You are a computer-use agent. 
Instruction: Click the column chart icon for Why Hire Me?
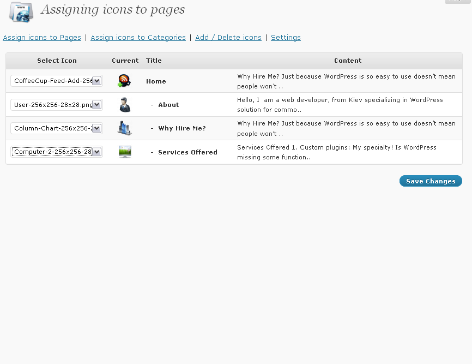tap(124, 128)
